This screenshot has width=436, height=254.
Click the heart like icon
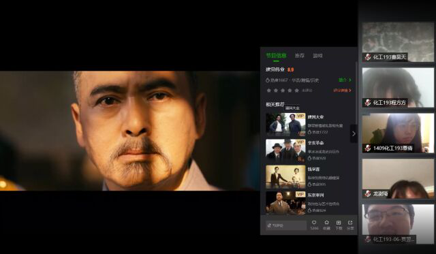point(314,223)
